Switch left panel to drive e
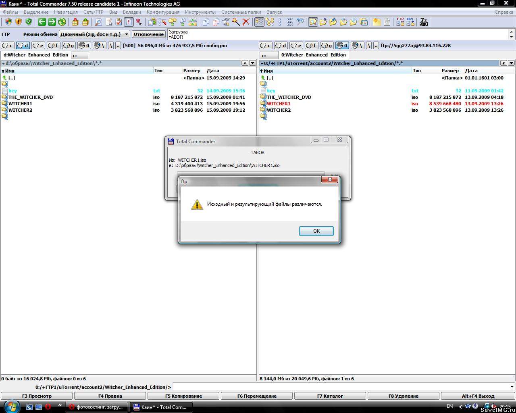 coord(39,46)
